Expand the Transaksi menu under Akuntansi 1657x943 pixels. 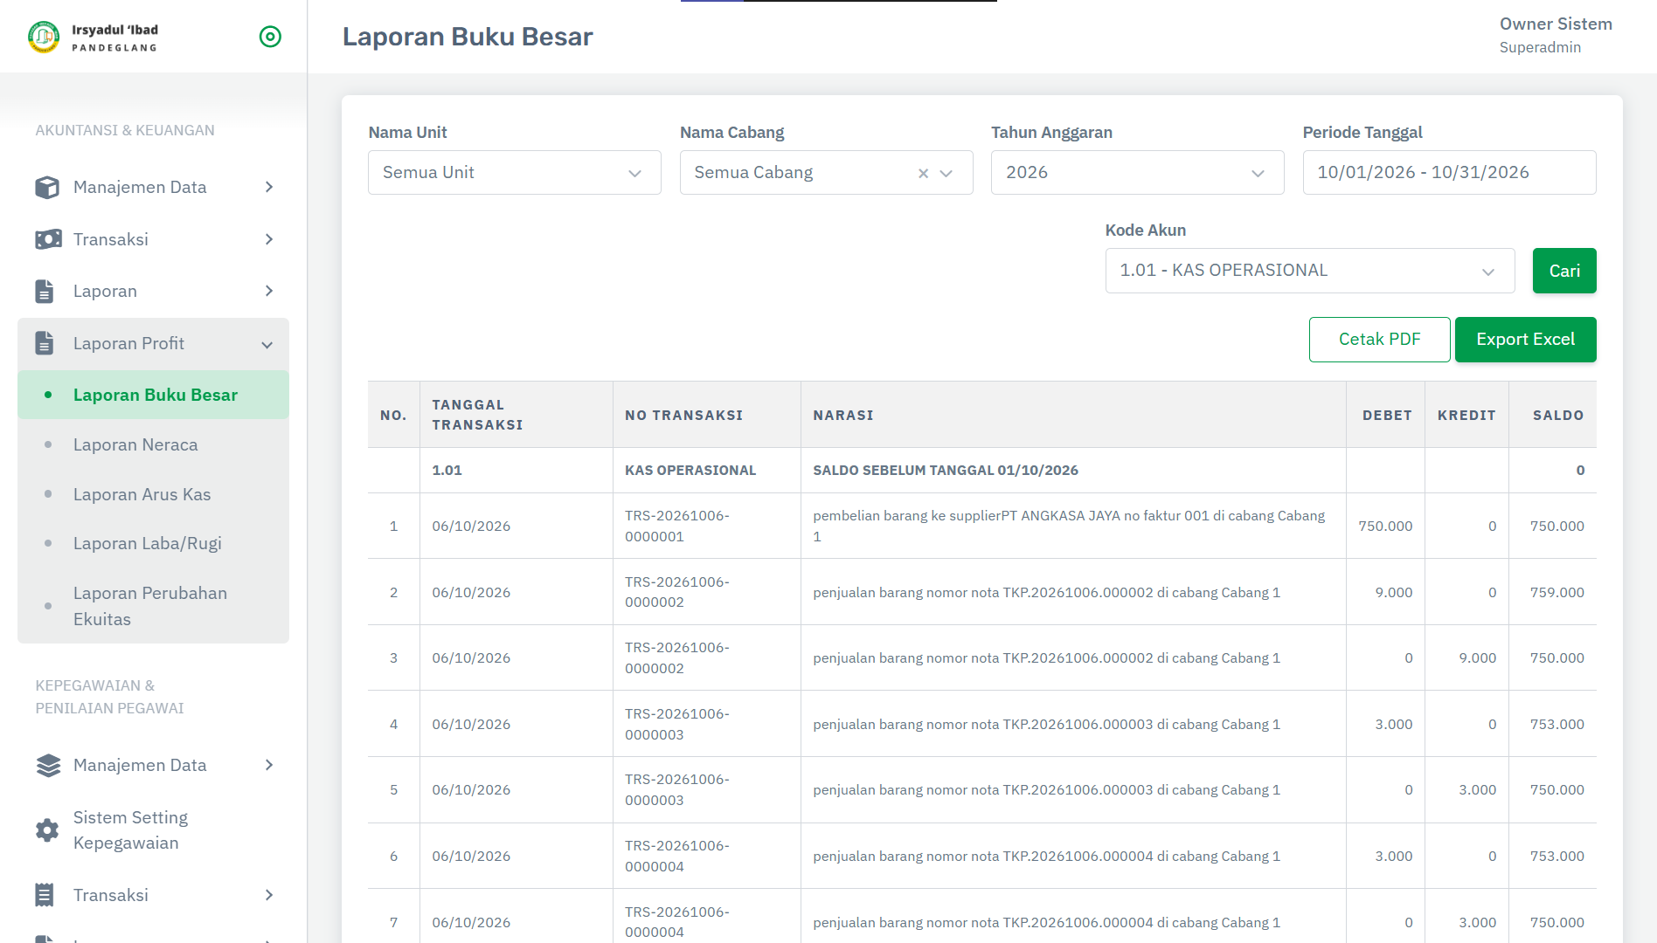point(269,239)
